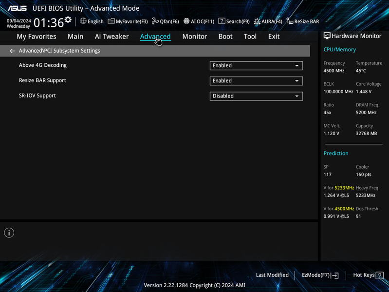Image resolution: width=389 pixels, height=292 pixels.
Task: Click the Version 2.22.1284 copyright text
Action: click(195, 285)
